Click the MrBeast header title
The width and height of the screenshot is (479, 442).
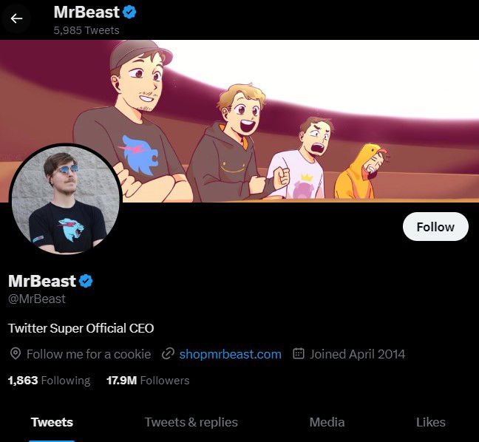pos(86,13)
